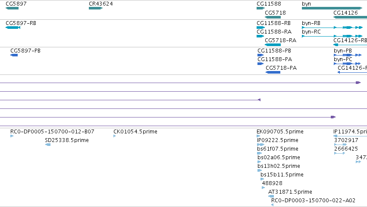The image size is (367, 207).
Task: Click EST bs02a06.5prime
Action: coord(259,162)
